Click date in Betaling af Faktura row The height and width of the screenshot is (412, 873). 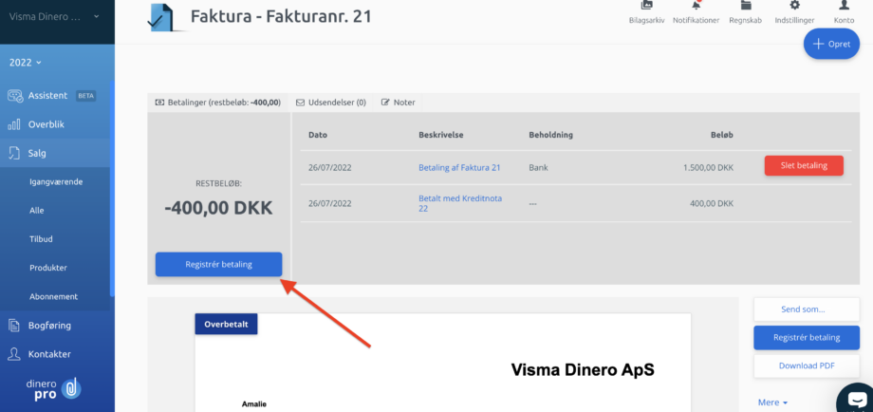330,167
